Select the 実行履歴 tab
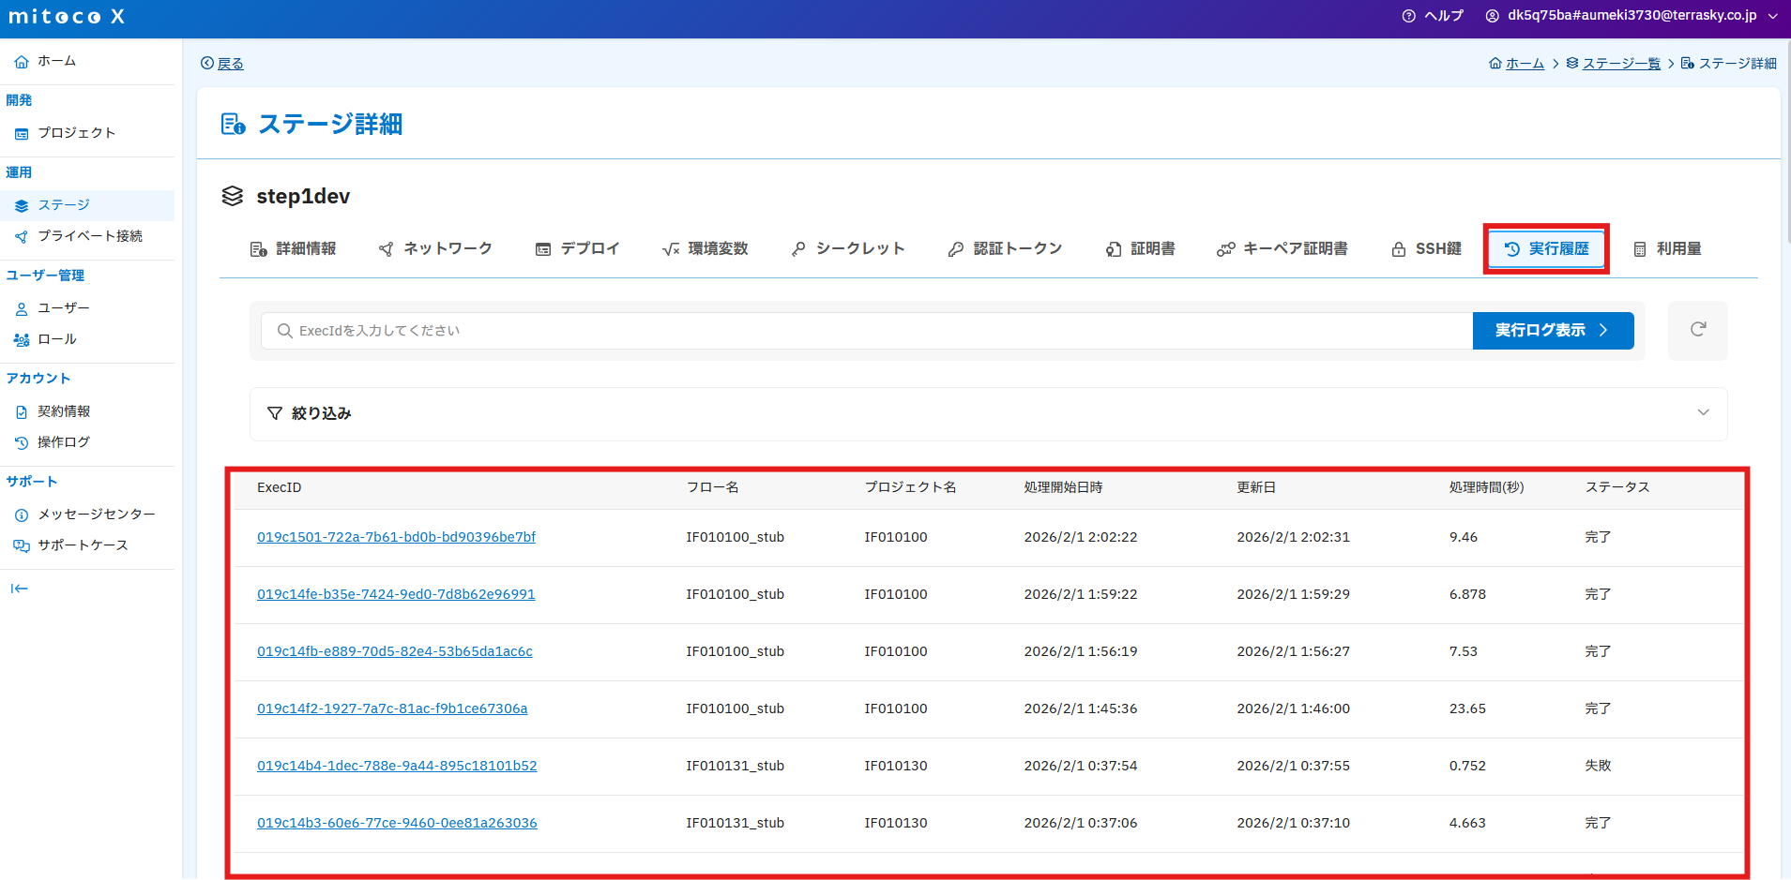 (1546, 249)
